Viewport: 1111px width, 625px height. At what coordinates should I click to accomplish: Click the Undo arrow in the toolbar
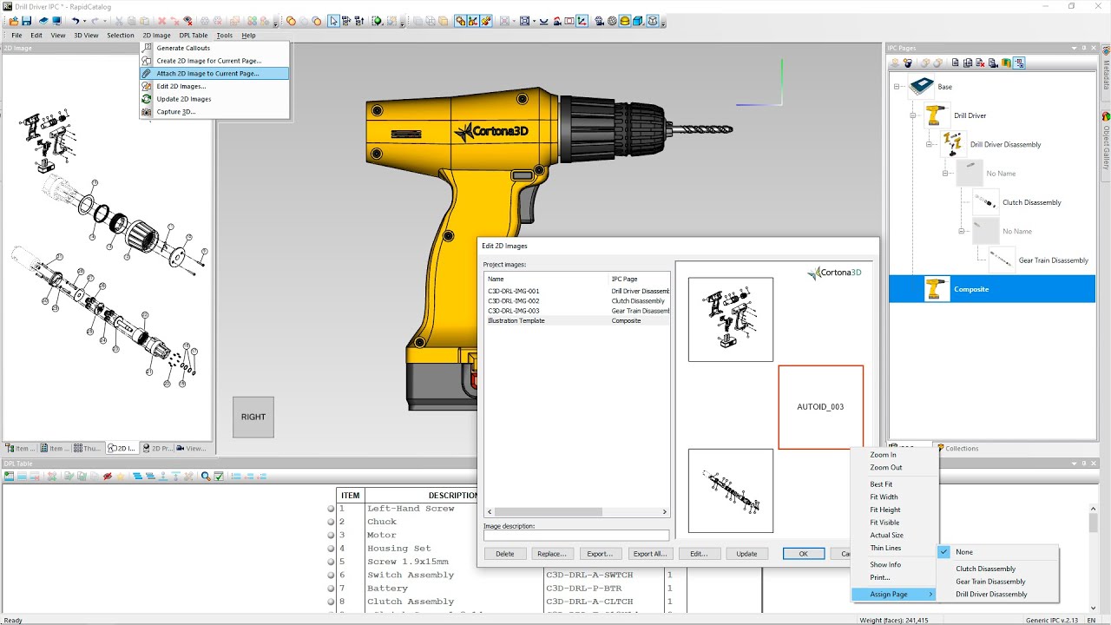[x=76, y=21]
